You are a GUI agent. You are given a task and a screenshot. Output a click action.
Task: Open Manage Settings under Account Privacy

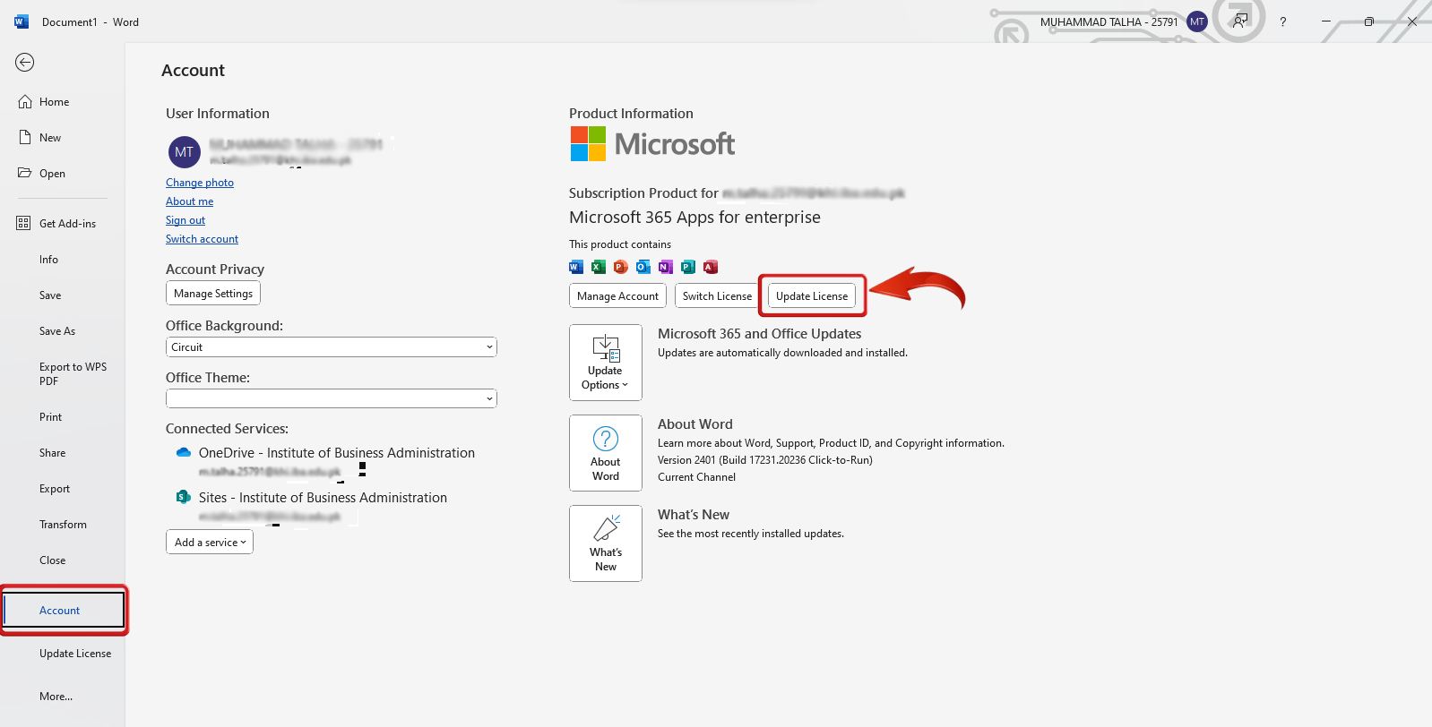(213, 294)
